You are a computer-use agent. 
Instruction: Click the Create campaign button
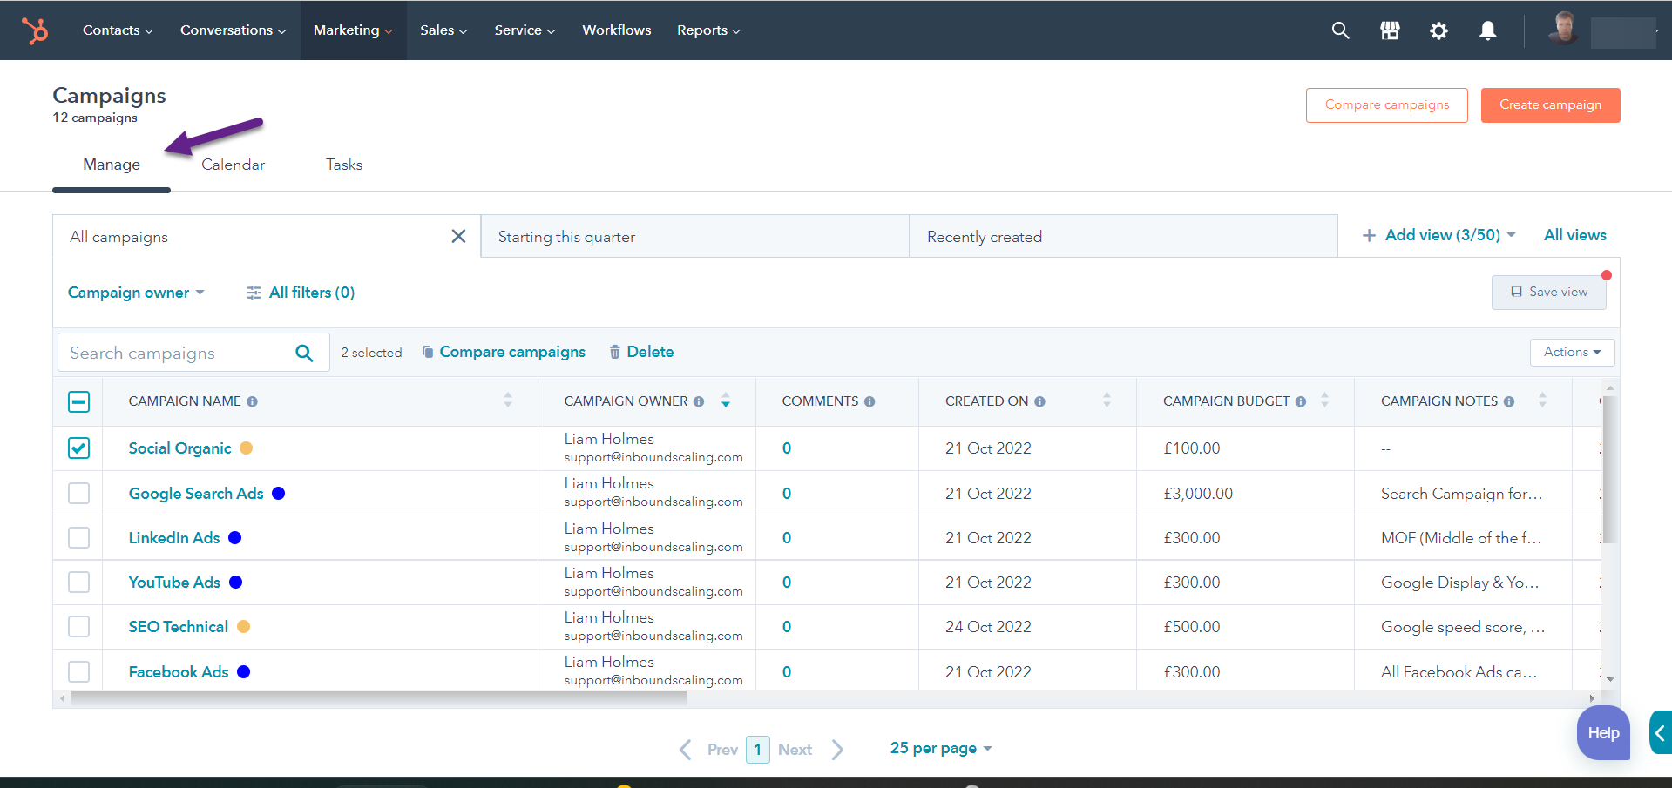[1550, 104]
